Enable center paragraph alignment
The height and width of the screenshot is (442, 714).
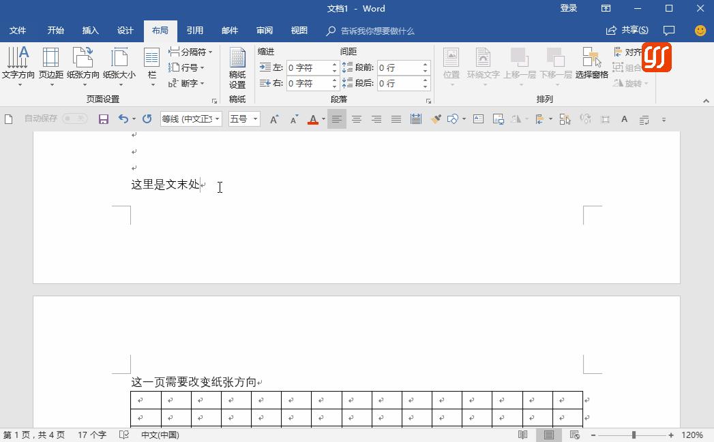(357, 119)
